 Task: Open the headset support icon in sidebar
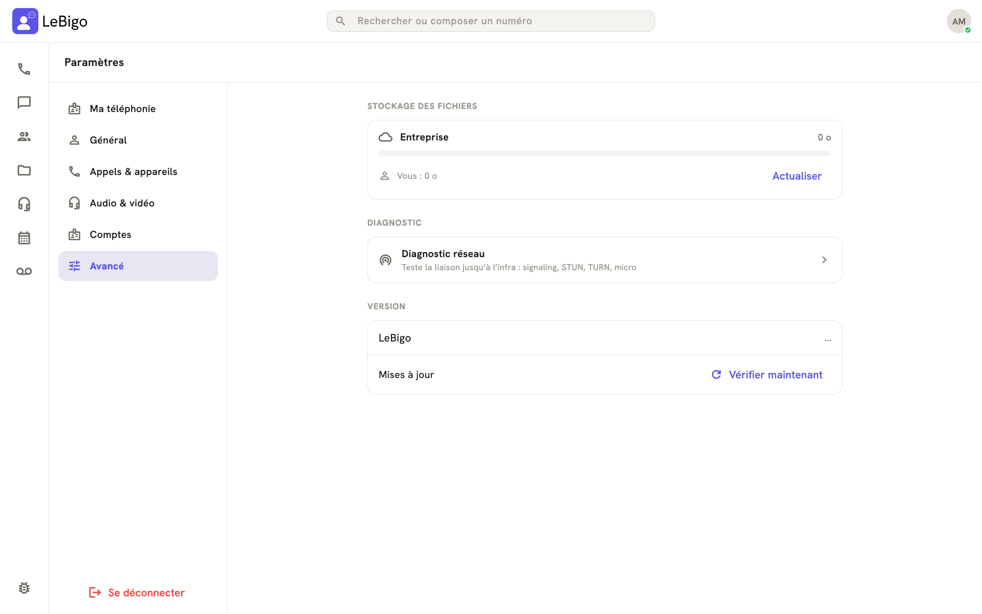24,204
